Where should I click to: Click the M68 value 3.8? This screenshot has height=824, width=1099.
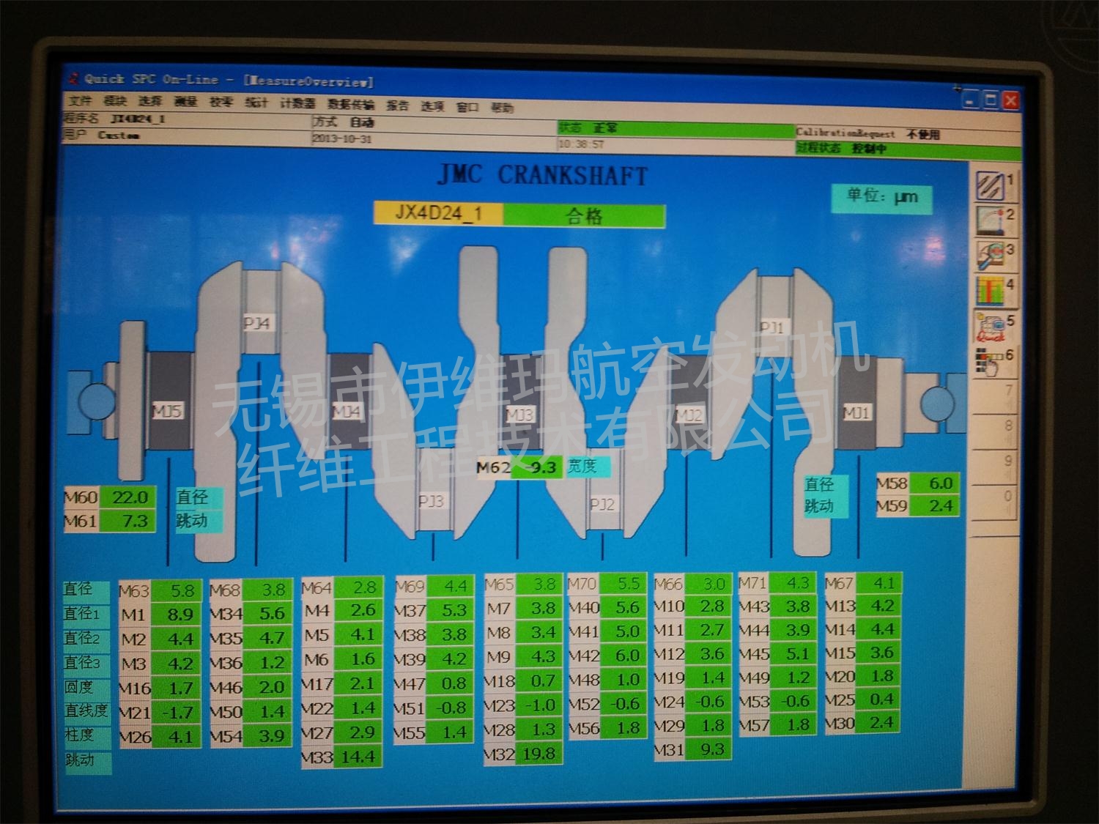[267, 590]
